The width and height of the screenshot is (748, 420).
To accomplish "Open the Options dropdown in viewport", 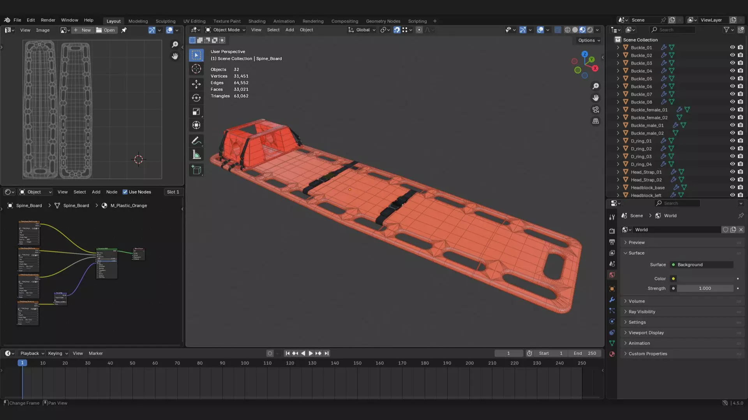I will [589, 40].
